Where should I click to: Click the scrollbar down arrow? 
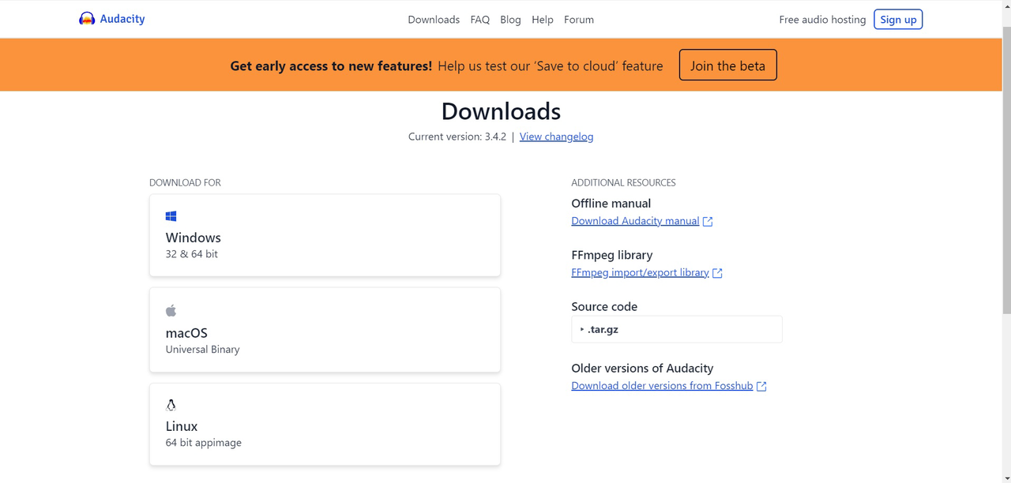click(x=1006, y=478)
